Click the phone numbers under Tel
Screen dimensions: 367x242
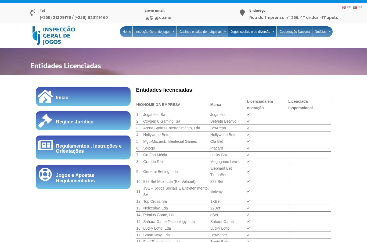[74, 17]
